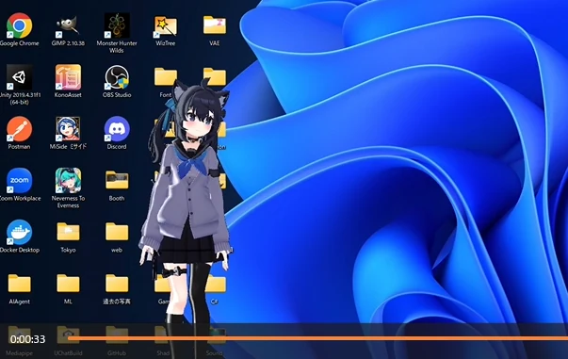Screen dimensions: 568x359
Task: Click the 0:00:33 elapsed time readout
Action: point(28,339)
